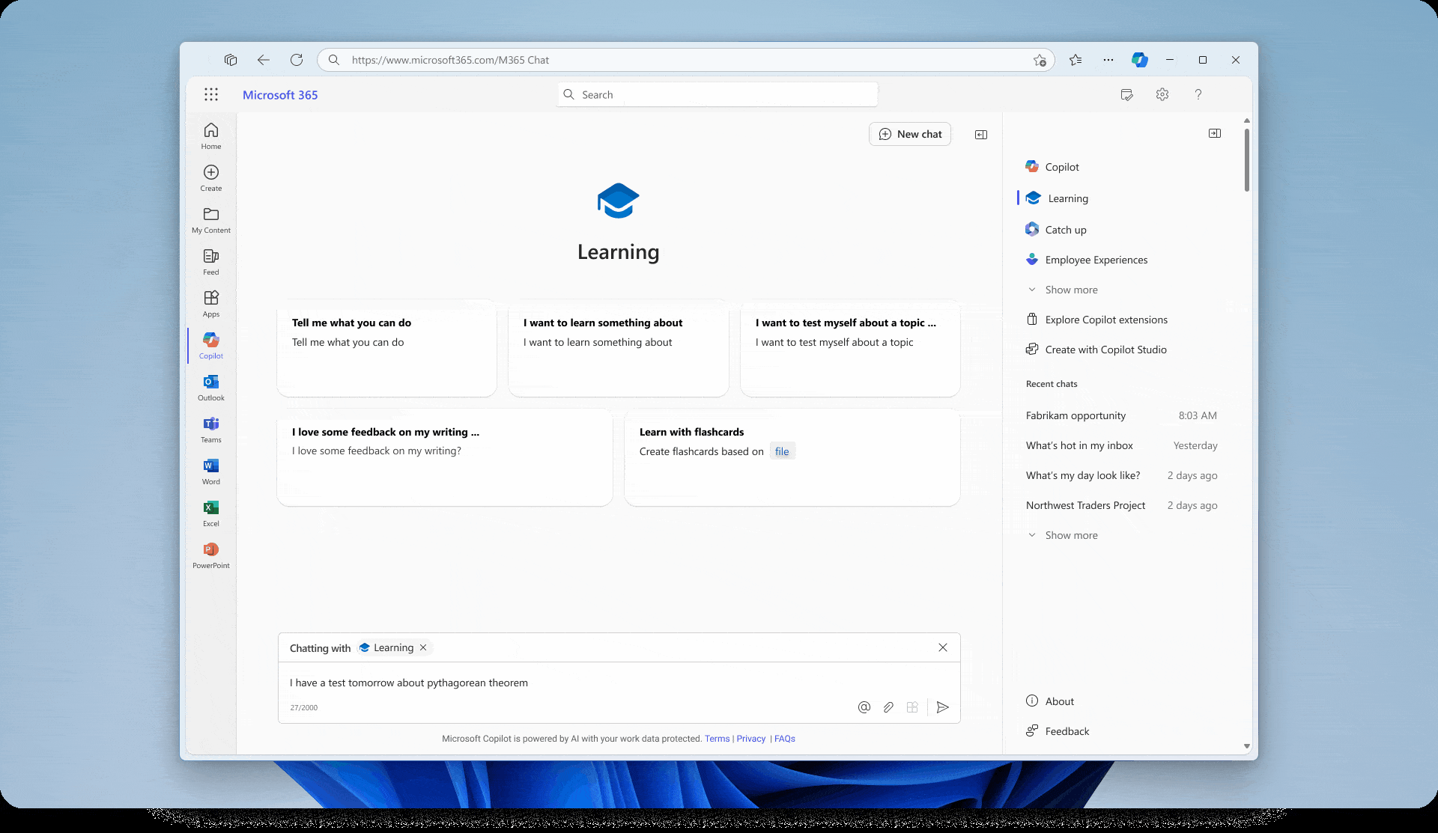1438x833 pixels.
Task: Open the Microsoft 365 app launcher grid
Action: point(211,94)
